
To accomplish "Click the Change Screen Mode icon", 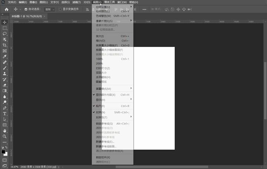I will pos(4,166).
